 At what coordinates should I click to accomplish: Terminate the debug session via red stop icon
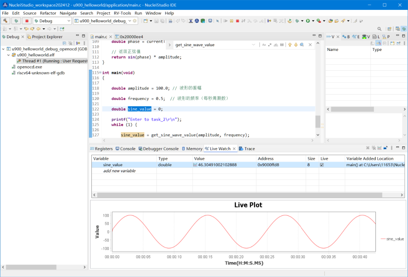(x=237, y=21)
